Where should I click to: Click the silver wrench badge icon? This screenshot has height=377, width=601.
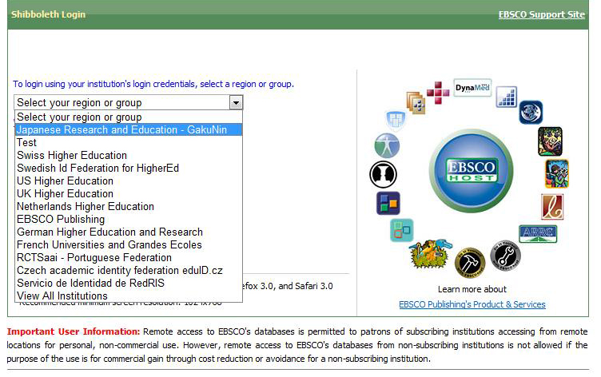click(506, 255)
